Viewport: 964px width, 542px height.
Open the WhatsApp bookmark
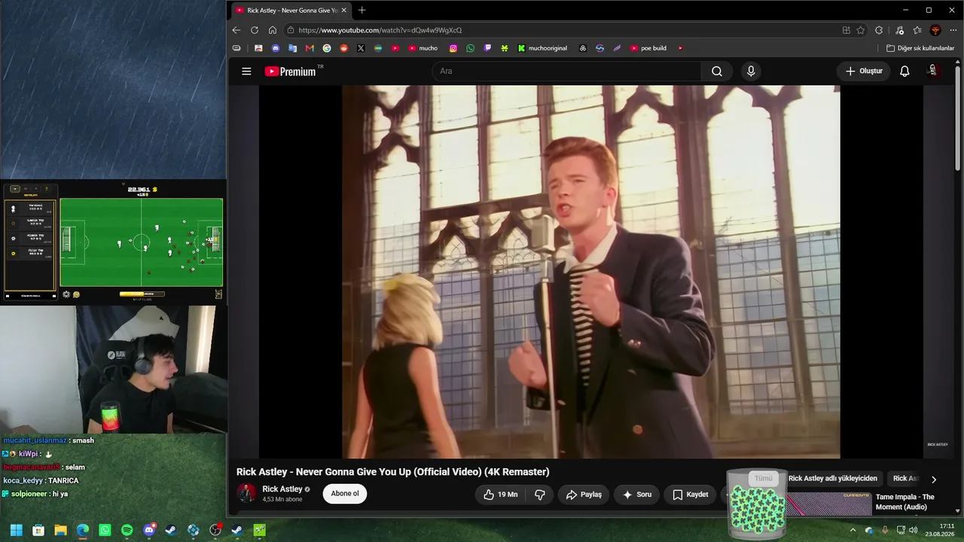pos(471,48)
